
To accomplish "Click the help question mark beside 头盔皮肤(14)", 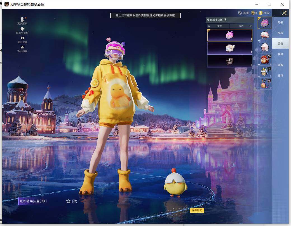I will [225, 20].
